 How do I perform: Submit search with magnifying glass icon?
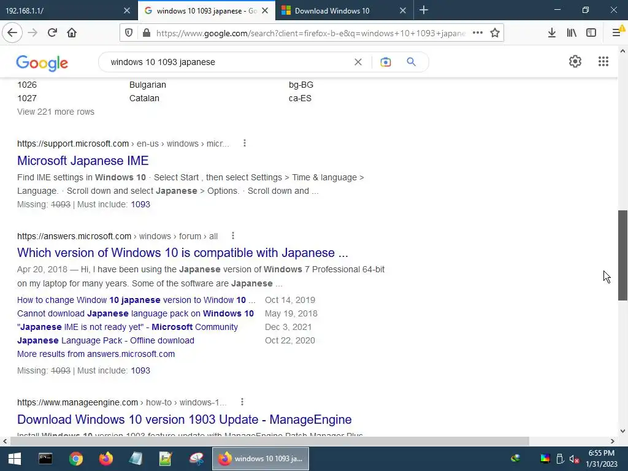coord(411,62)
